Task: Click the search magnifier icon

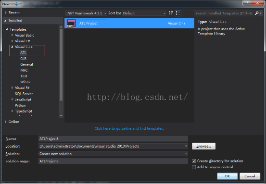Action: click(x=256, y=13)
